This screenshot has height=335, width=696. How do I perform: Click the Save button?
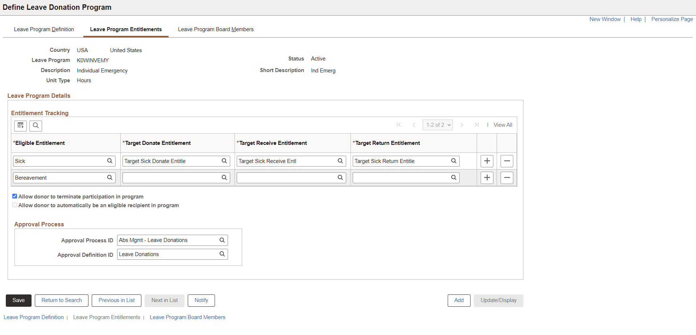coord(18,300)
